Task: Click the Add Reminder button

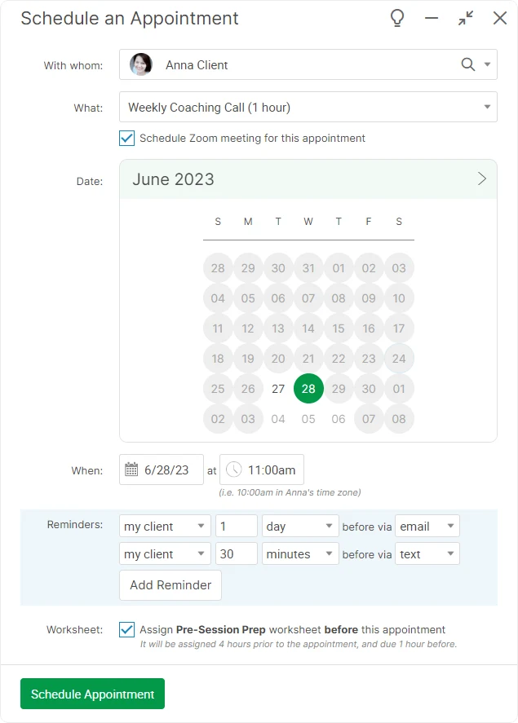Action: (x=170, y=585)
